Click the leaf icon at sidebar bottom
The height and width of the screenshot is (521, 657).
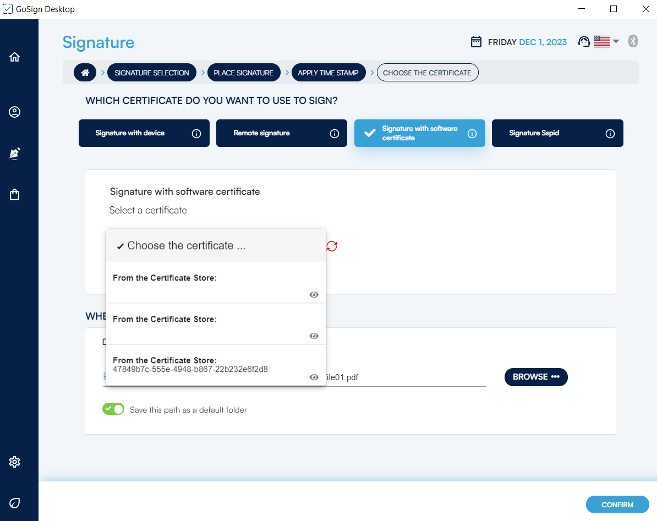(x=15, y=503)
